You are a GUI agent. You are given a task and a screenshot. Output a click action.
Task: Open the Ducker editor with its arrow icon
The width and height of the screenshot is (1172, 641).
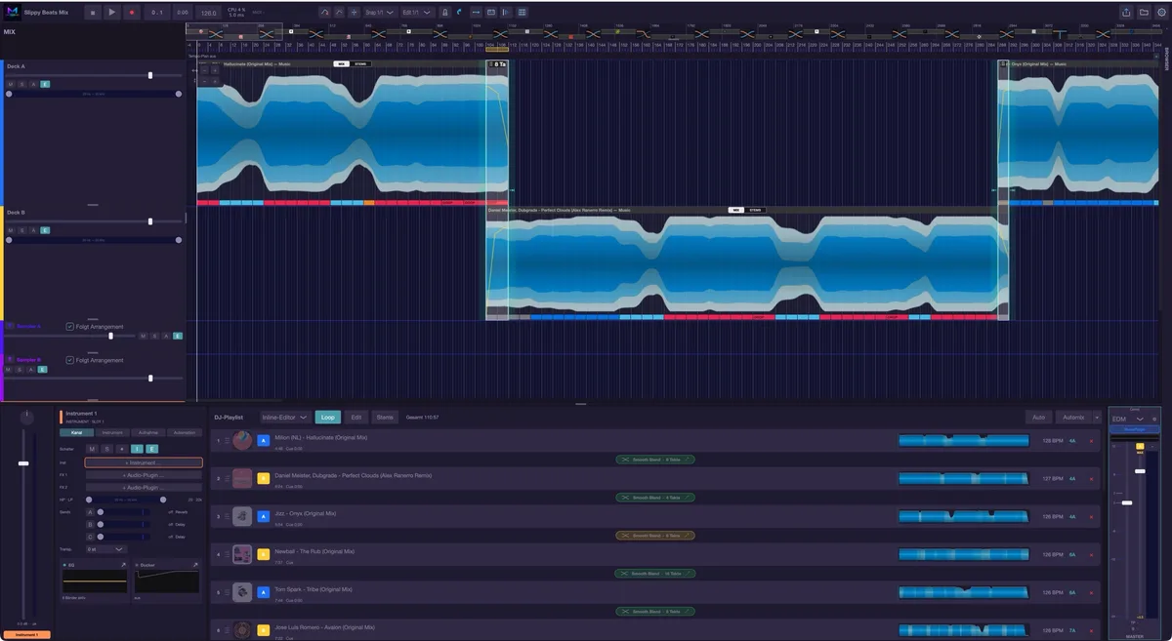pyautogui.click(x=195, y=565)
